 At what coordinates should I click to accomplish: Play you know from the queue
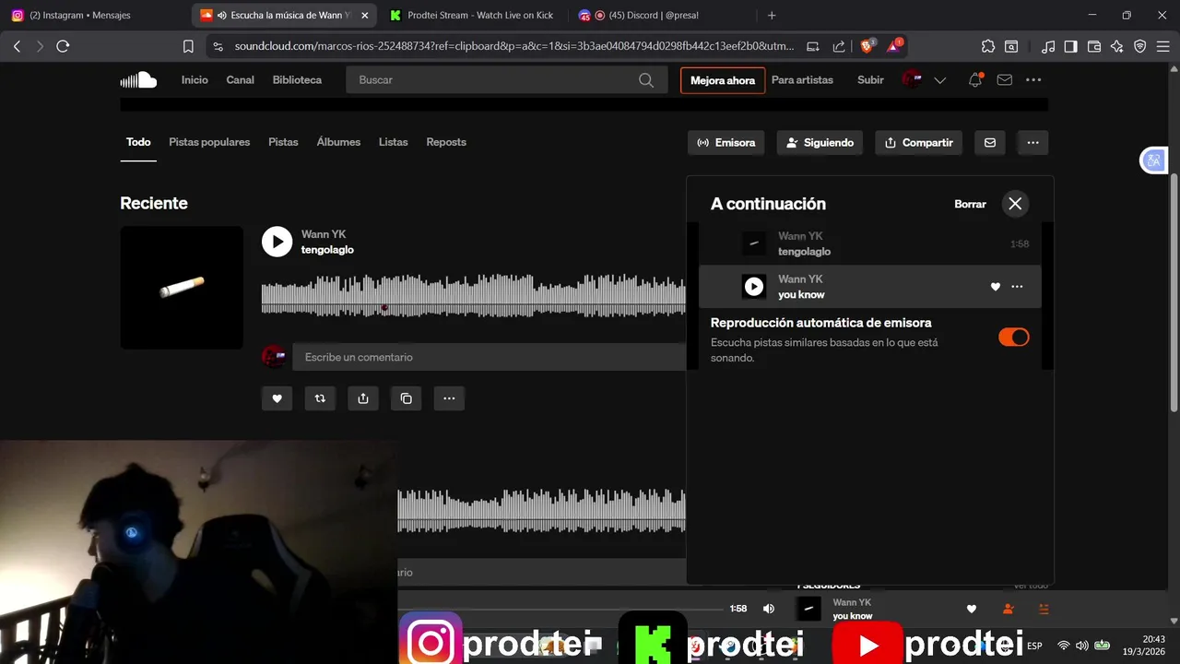(754, 287)
